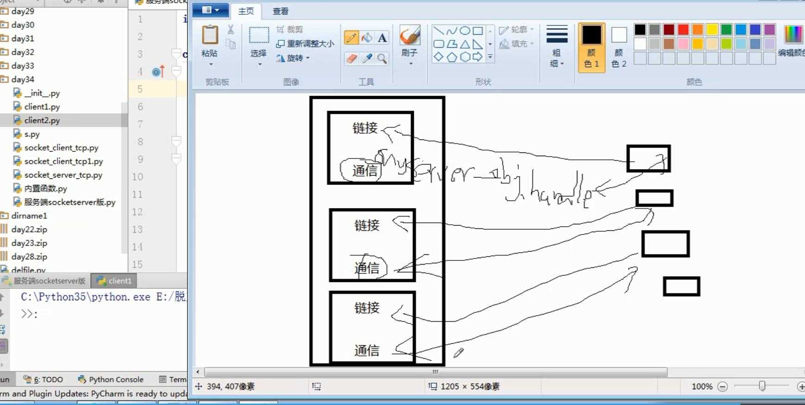This screenshot has height=405, width=805.
Task: Choose the Oval shape
Action: [x=464, y=31]
